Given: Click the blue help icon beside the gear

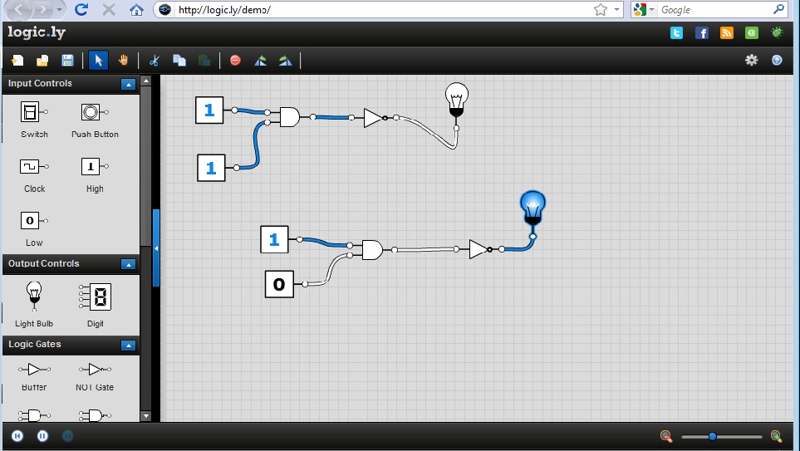Looking at the screenshot, I should (777, 60).
